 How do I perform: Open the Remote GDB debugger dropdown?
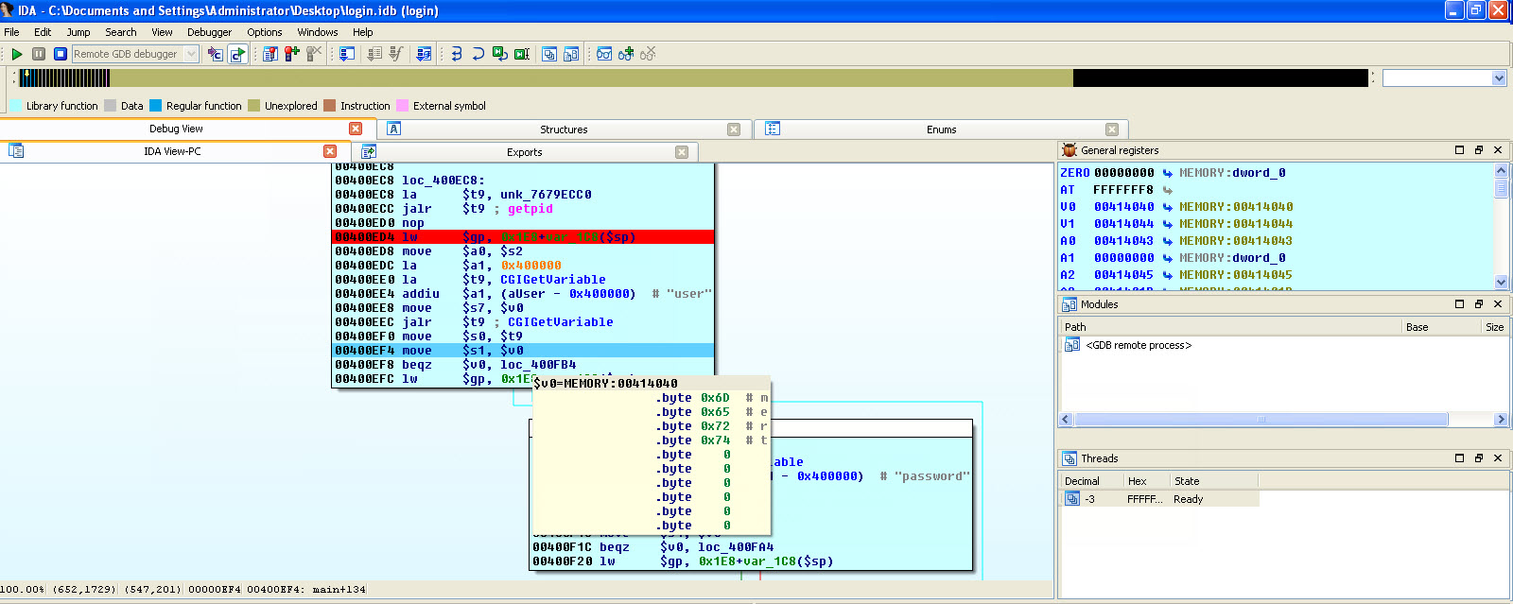tap(191, 54)
